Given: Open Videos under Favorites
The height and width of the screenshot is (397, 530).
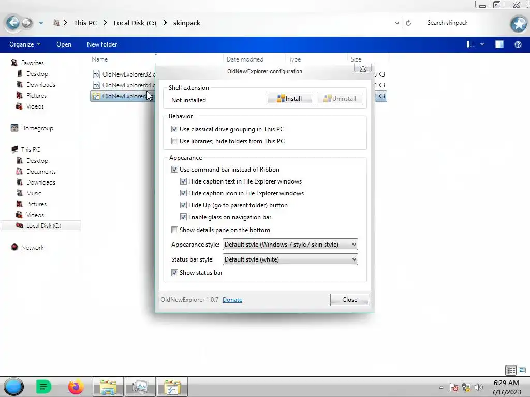Looking at the screenshot, I should tap(35, 106).
